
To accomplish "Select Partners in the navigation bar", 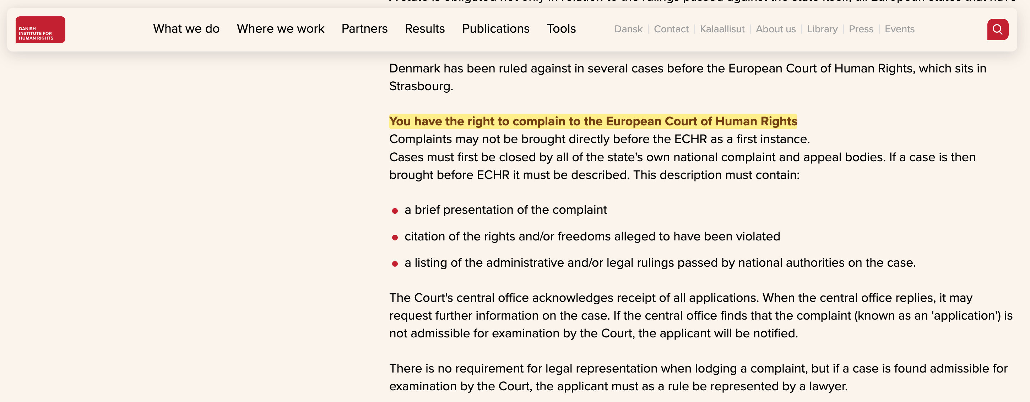I will click(364, 29).
